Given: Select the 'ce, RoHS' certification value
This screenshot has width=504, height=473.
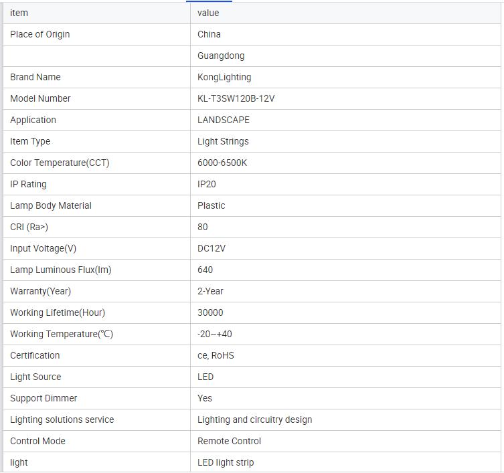Looking at the screenshot, I should (216, 355).
